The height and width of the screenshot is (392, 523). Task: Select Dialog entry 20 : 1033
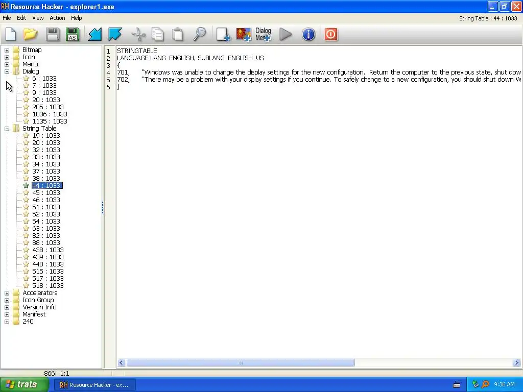click(46, 100)
